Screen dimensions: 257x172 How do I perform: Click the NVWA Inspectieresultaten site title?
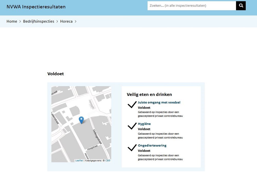coord(36,7)
